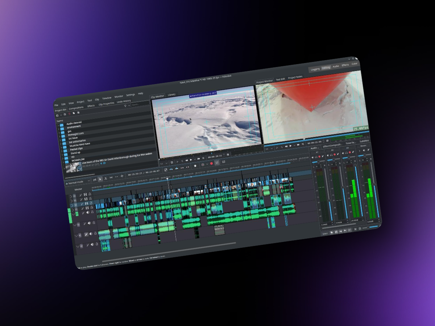This screenshot has height=326, width=435.
Task: Click the red record button on timeline toolbar
Action: 211,164
